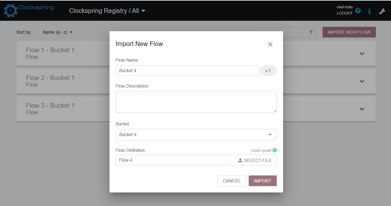The height and width of the screenshot is (206, 391).
Task: Click the Flow 3 - Bucket 1 title
Action: (50, 106)
